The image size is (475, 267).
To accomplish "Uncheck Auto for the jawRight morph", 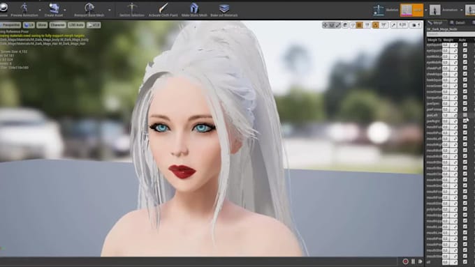I will click(x=465, y=121).
